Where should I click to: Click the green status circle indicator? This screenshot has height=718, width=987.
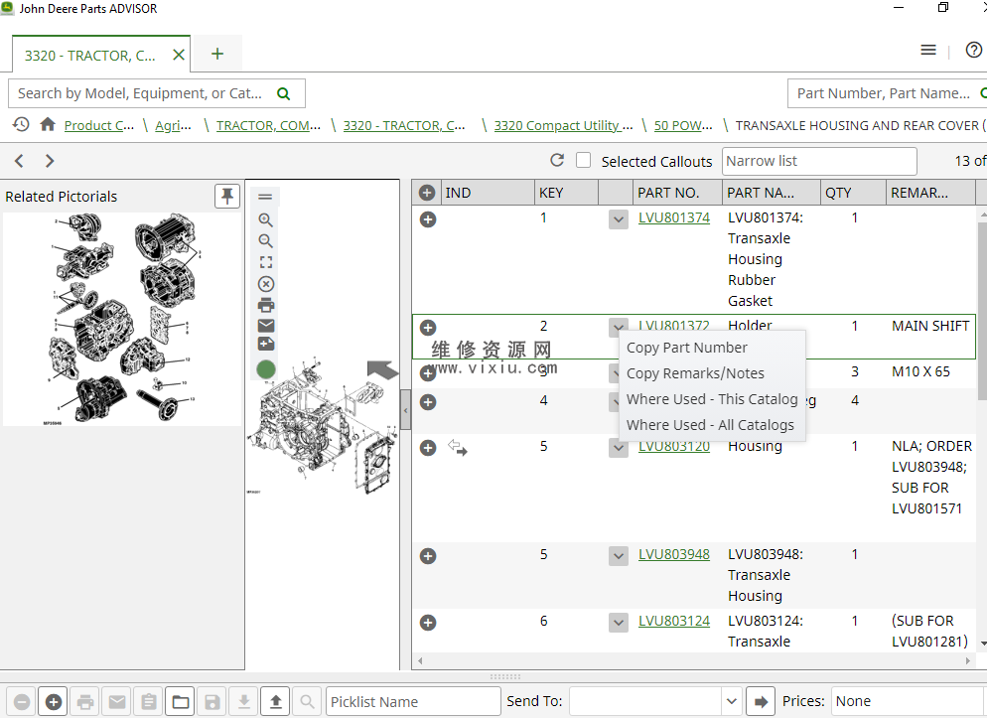(266, 369)
